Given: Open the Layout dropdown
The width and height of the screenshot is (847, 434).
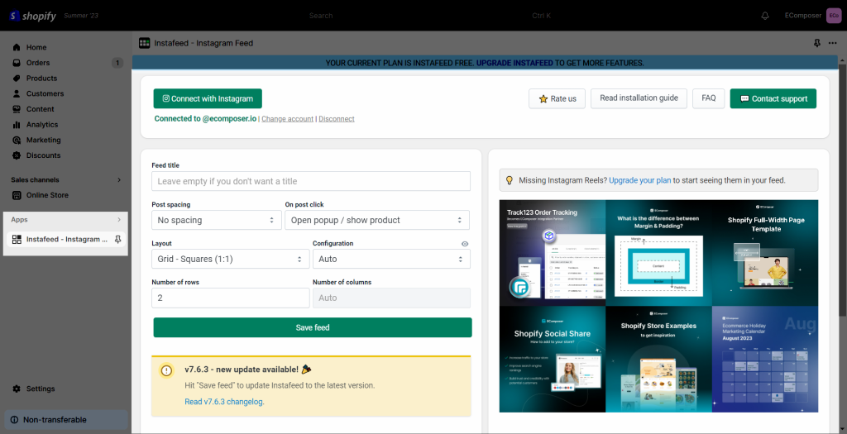Looking at the screenshot, I should pos(231,259).
